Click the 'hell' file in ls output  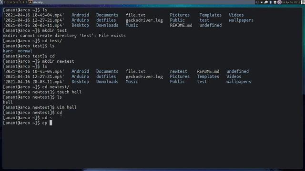click(8, 103)
